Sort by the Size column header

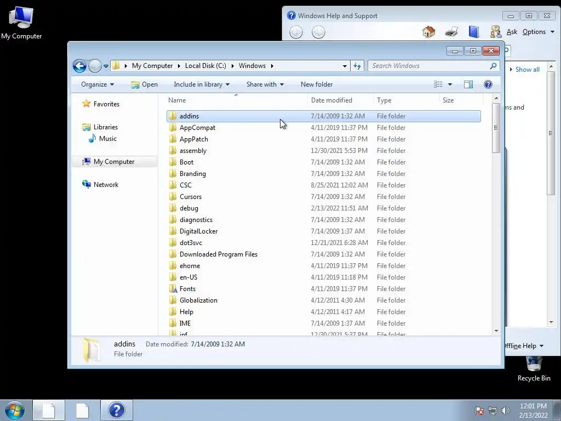coord(461,101)
